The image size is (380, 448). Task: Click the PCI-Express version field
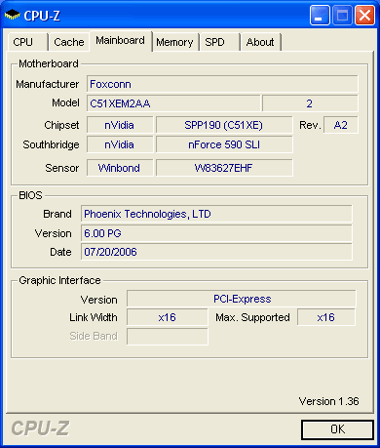(242, 299)
